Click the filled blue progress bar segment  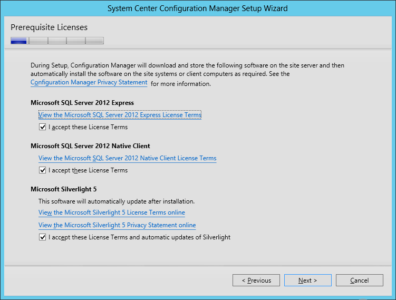point(18,41)
